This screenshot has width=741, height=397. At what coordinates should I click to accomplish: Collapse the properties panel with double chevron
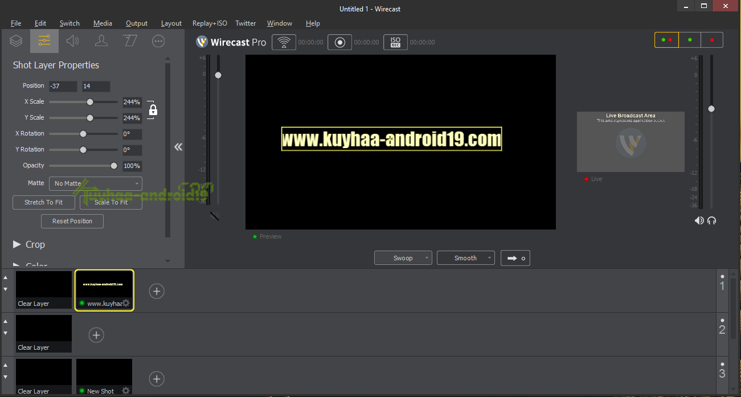pos(178,147)
